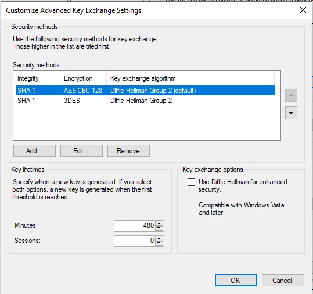
Task: Move selected security method down in the list
Action: coord(291,113)
